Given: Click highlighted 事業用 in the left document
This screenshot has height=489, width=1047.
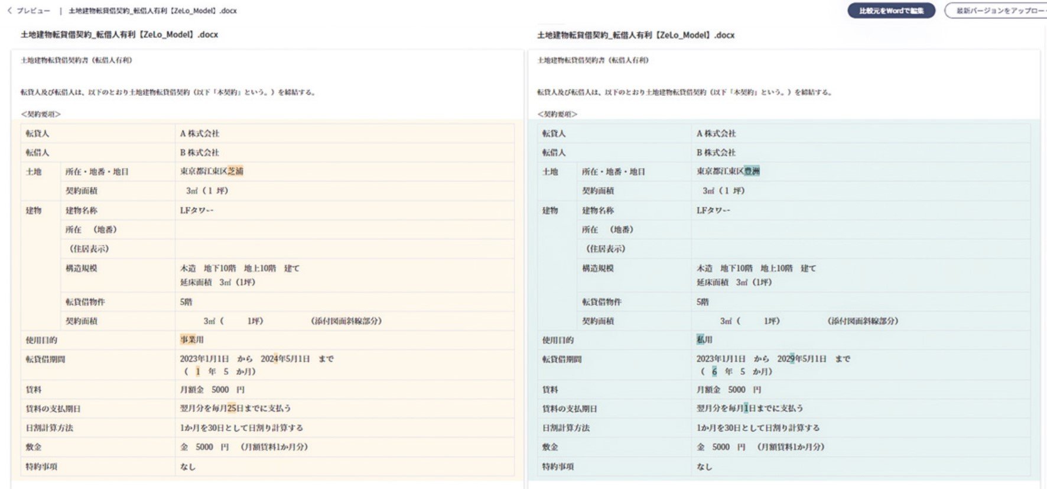Looking at the screenshot, I should 191,340.
